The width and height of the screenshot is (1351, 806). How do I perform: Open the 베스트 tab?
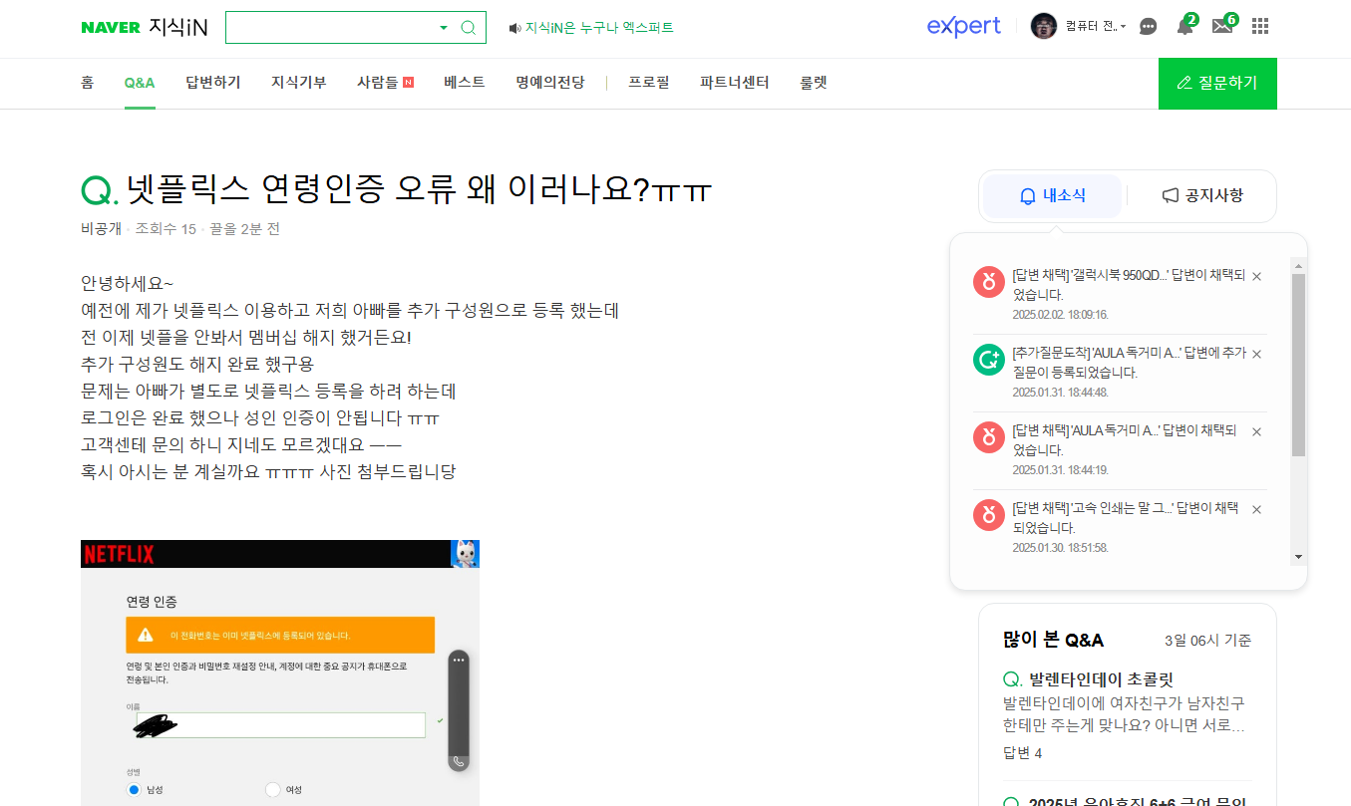pos(465,83)
